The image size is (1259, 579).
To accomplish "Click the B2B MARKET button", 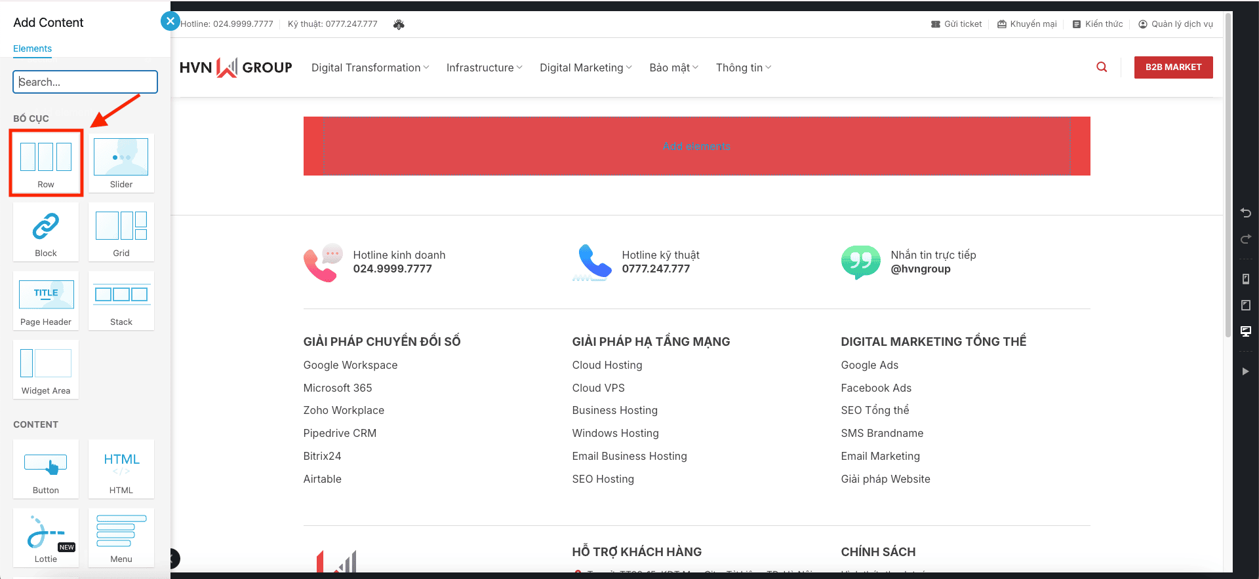I will coord(1173,67).
